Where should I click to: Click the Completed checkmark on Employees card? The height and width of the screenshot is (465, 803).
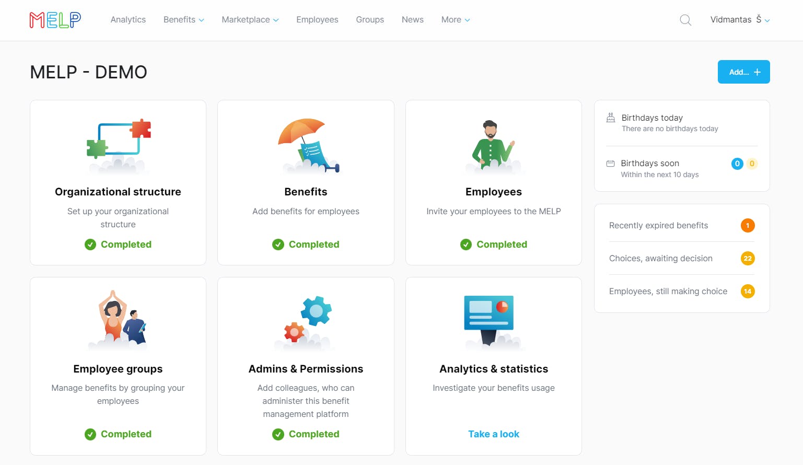(x=465, y=244)
